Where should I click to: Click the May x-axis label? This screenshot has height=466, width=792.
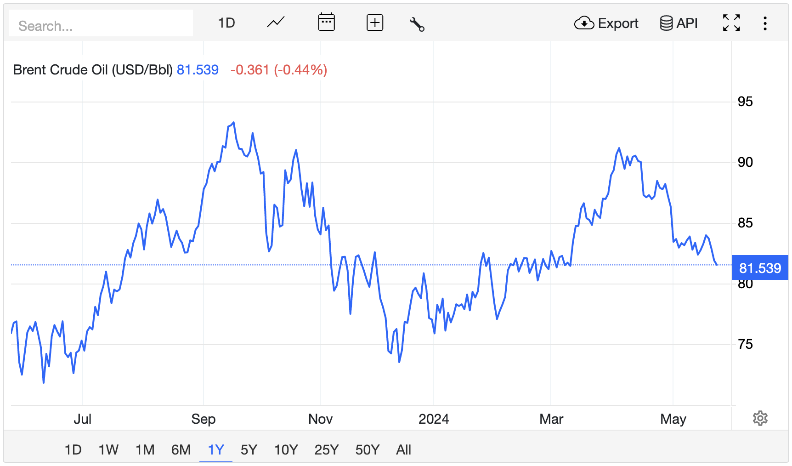(673, 419)
